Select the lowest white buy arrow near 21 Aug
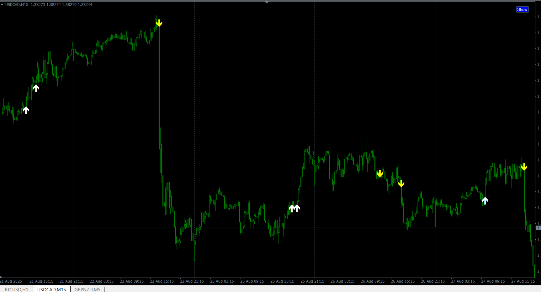 (26, 110)
